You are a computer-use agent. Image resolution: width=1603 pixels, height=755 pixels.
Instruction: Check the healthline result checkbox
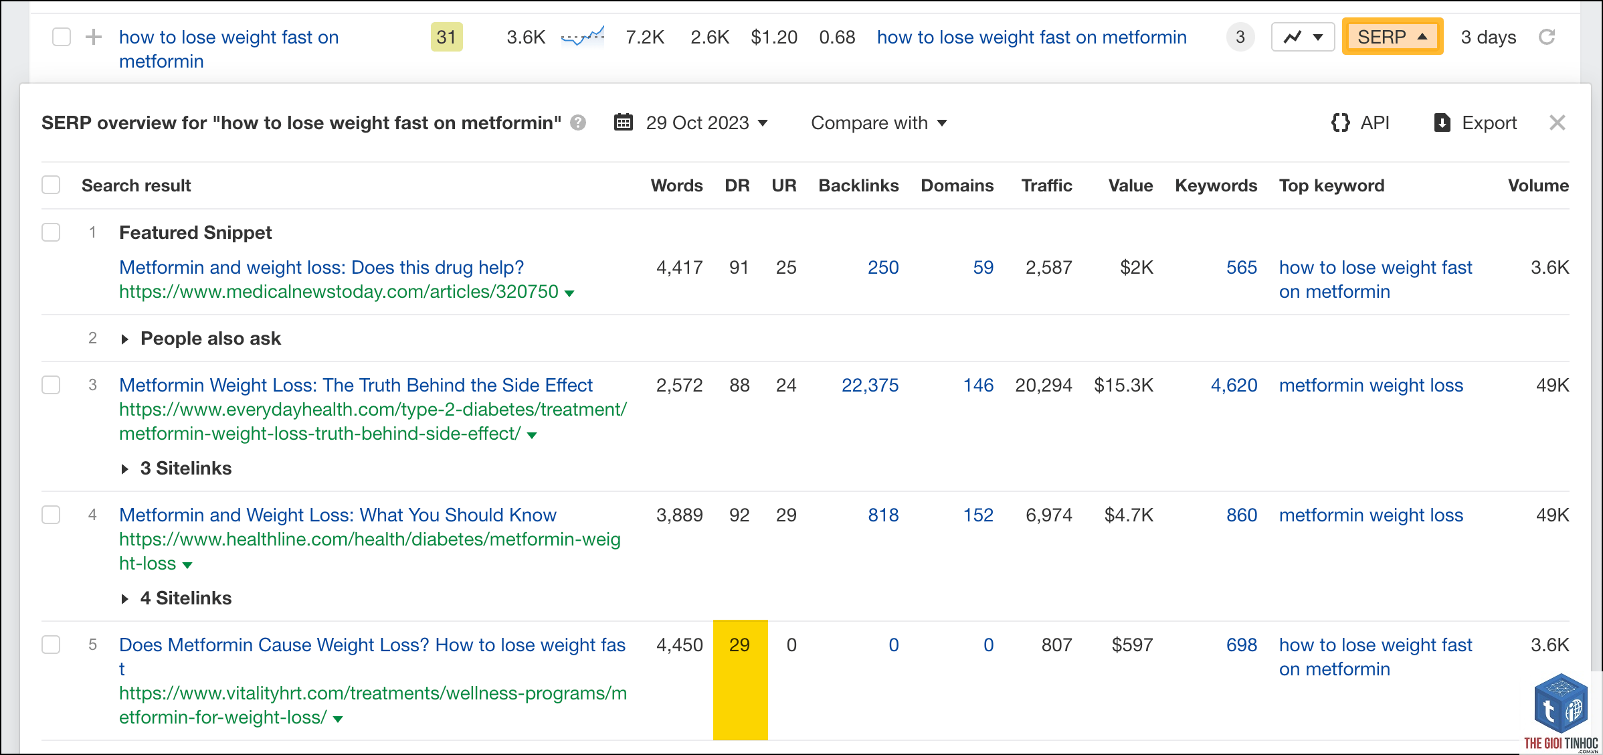(51, 515)
